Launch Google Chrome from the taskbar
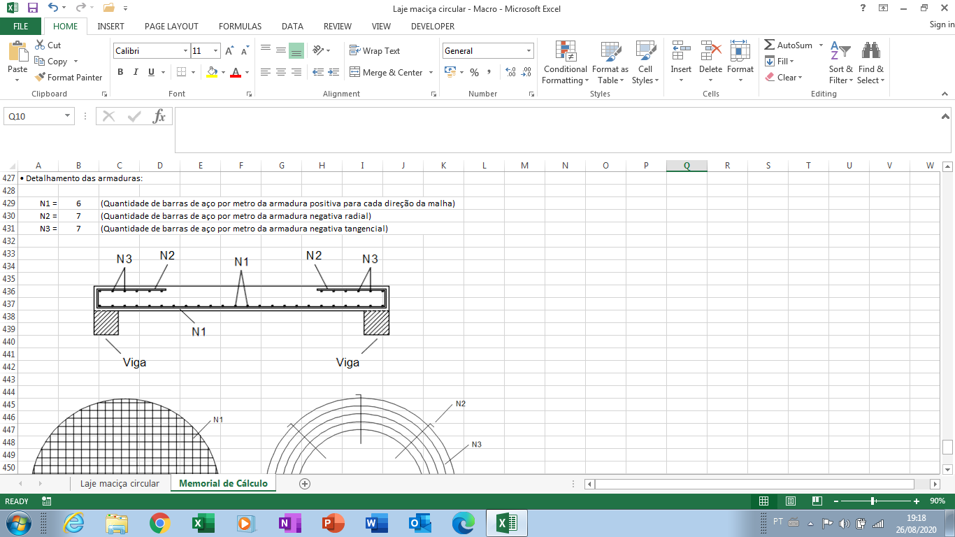The width and height of the screenshot is (955, 537). coord(160,523)
